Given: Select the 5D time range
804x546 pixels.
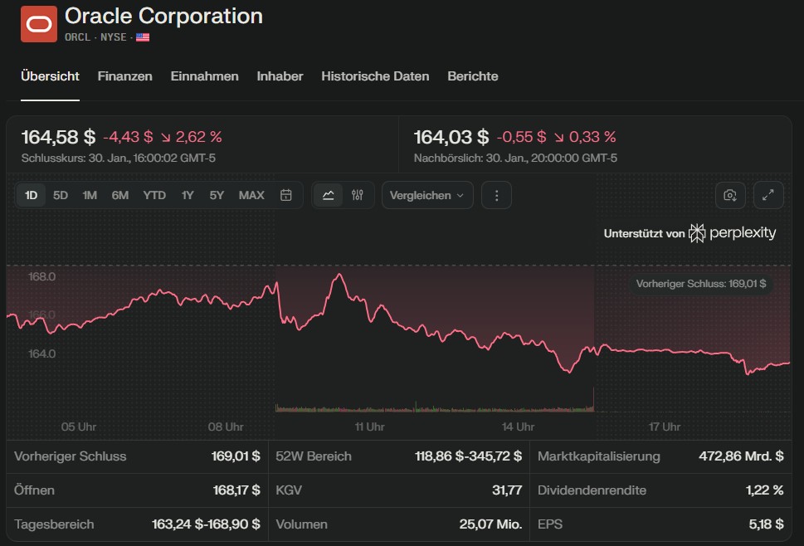Looking at the screenshot, I should pyautogui.click(x=61, y=195).
